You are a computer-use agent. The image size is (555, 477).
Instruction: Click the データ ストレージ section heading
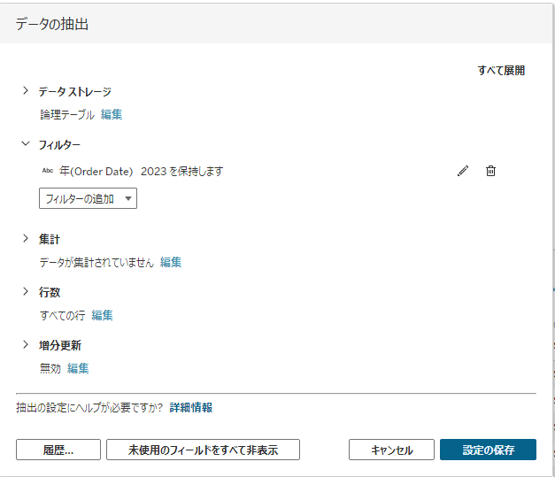point(75,92)
